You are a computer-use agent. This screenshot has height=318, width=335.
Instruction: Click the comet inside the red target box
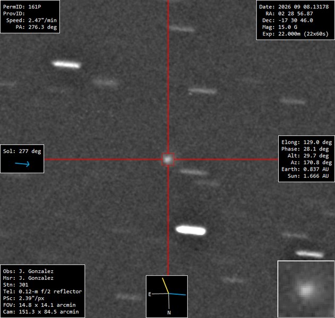[x=168, y=159]
